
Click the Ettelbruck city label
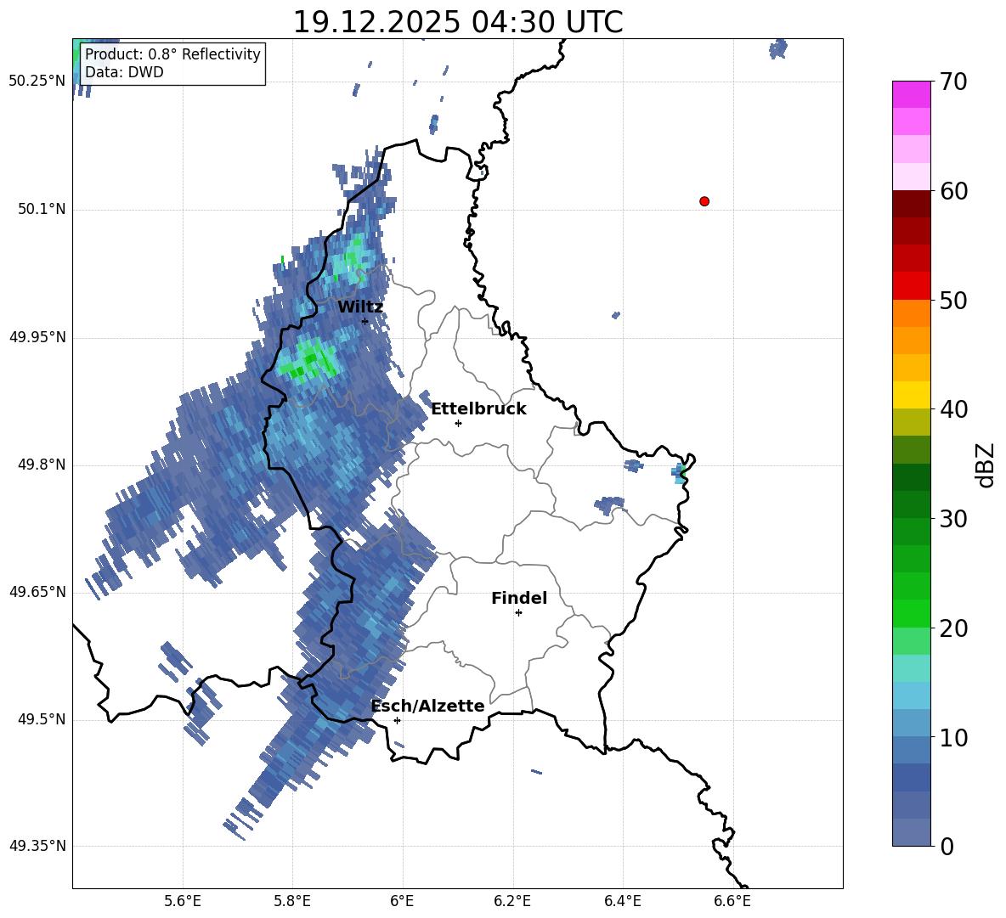point(478,409)
